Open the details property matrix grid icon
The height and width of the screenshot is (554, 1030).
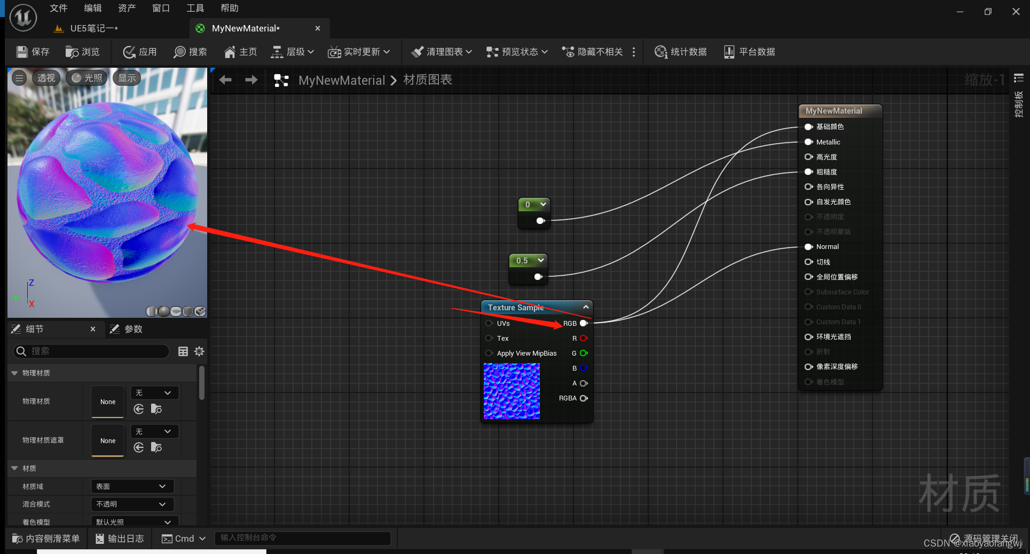point(183,351)
